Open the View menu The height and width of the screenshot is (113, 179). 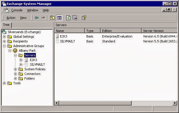[23, 18]
